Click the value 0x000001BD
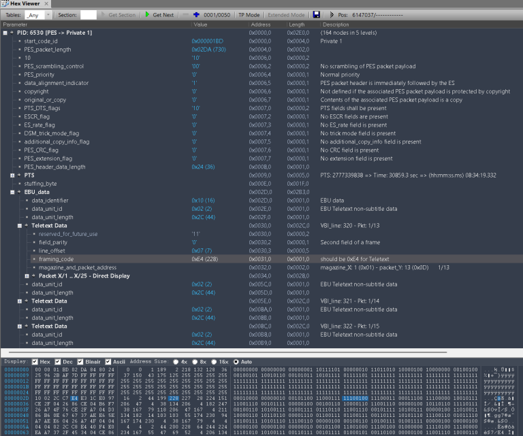 coord(208,41)
